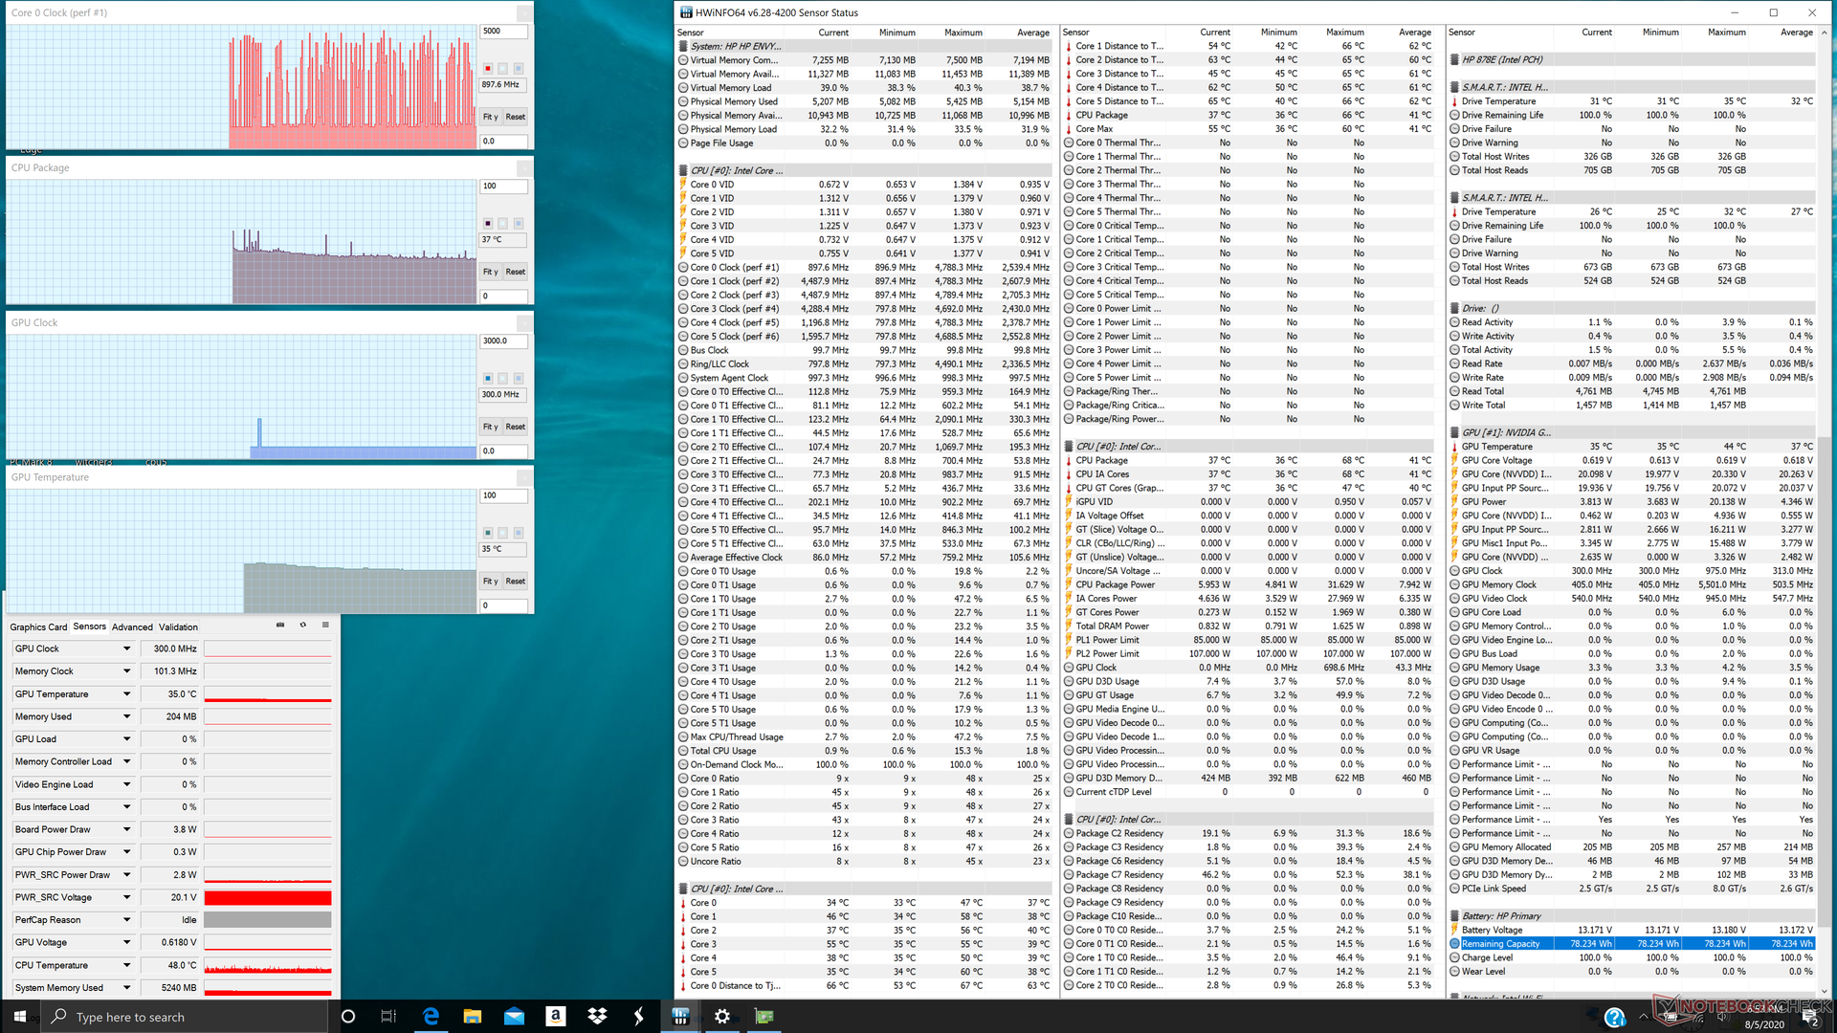Open the Validation tab in GPU-Z

[178, 627]
